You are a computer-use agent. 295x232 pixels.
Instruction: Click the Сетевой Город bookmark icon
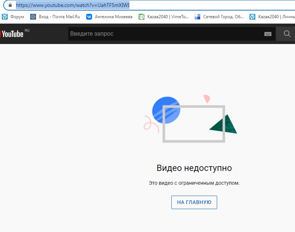198,16
